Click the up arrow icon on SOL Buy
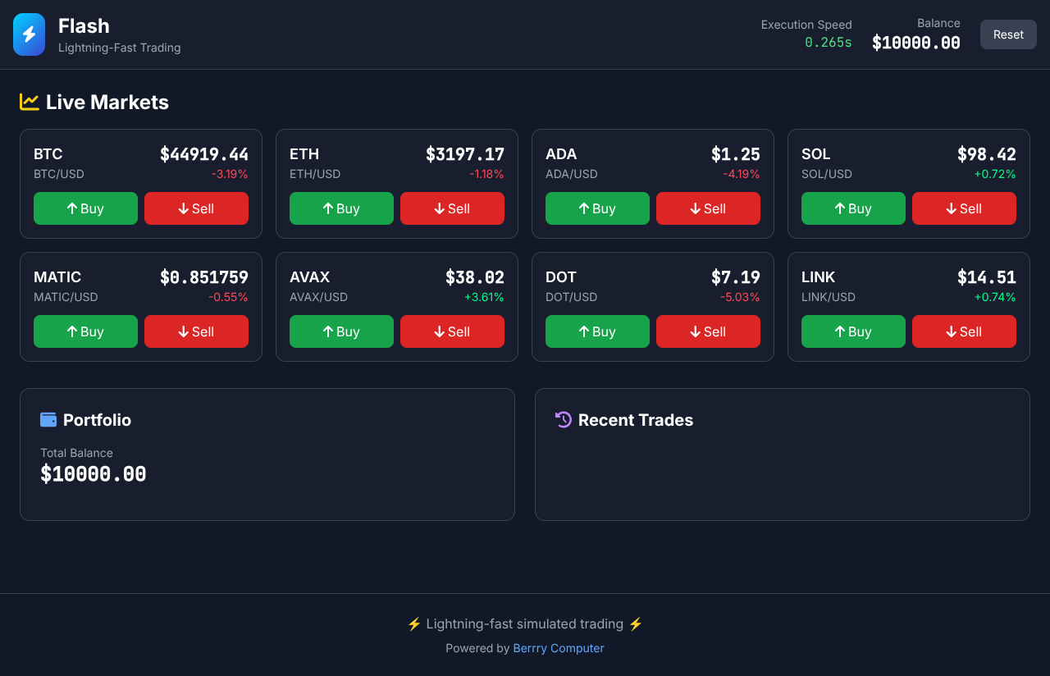Viewport: 1050px width, 676px height. tap(840, 208)
